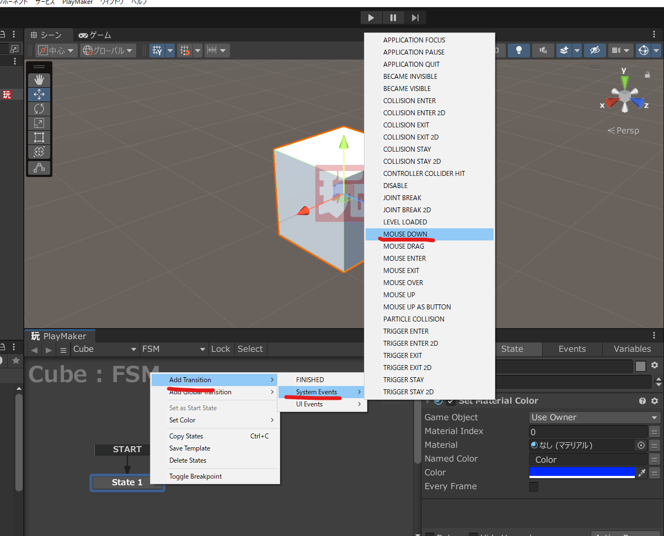Open scene effects dropdown arrow
Image resolution: width=664 pixels, height=536 pixels.
(x=577, y=50)
